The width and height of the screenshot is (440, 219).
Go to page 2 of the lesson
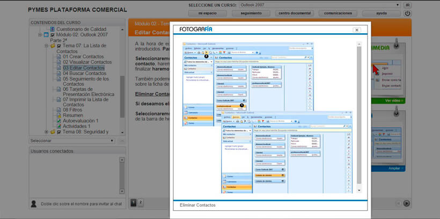(141, 202)
